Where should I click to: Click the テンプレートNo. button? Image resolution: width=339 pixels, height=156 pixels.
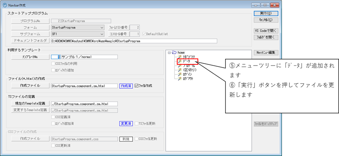tap(31, 57)
